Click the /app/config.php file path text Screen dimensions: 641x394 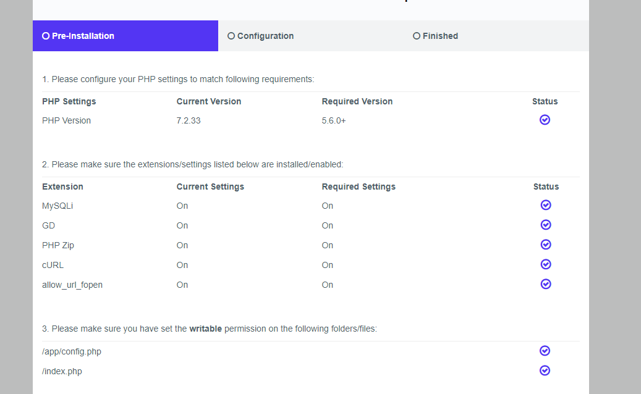[72, 351]
